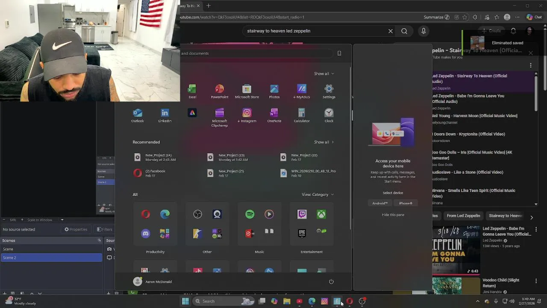Screen dimensions: 547x308
Task: Open OneNote pinned app
Action: [x=274, y=115]
